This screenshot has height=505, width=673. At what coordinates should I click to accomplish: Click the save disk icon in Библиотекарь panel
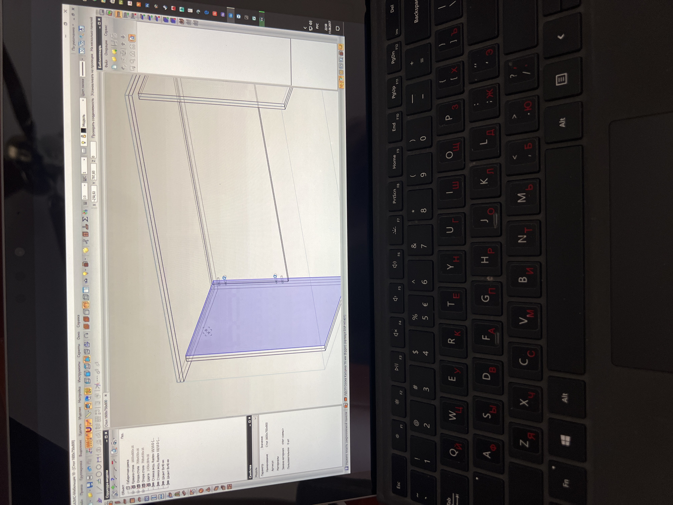[x=114, y=43]
